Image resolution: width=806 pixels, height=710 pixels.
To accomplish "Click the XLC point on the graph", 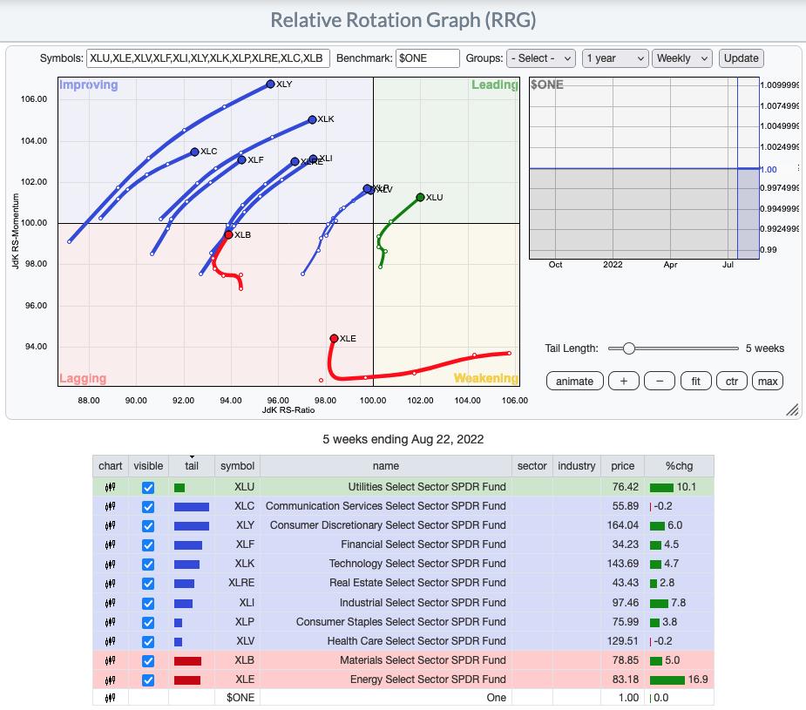I will [x=194, y=152].
